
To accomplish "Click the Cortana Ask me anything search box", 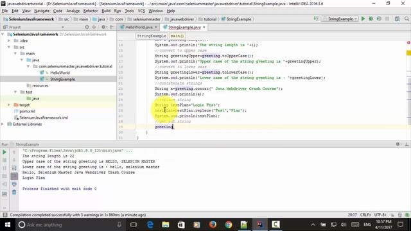I will [x=70, y=225].
